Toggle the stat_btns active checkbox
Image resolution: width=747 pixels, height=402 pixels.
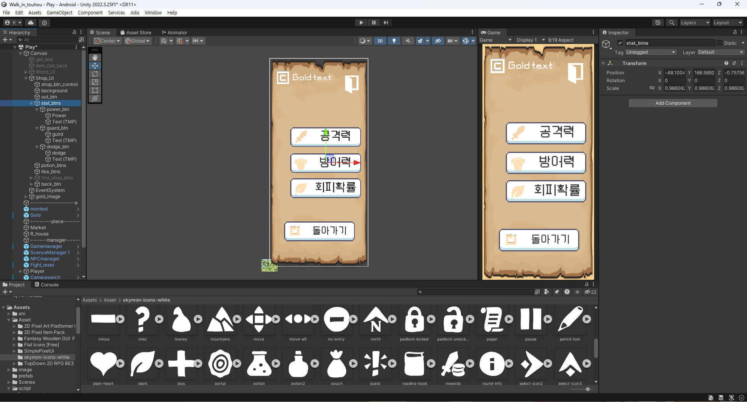click(x=620, y=43)
